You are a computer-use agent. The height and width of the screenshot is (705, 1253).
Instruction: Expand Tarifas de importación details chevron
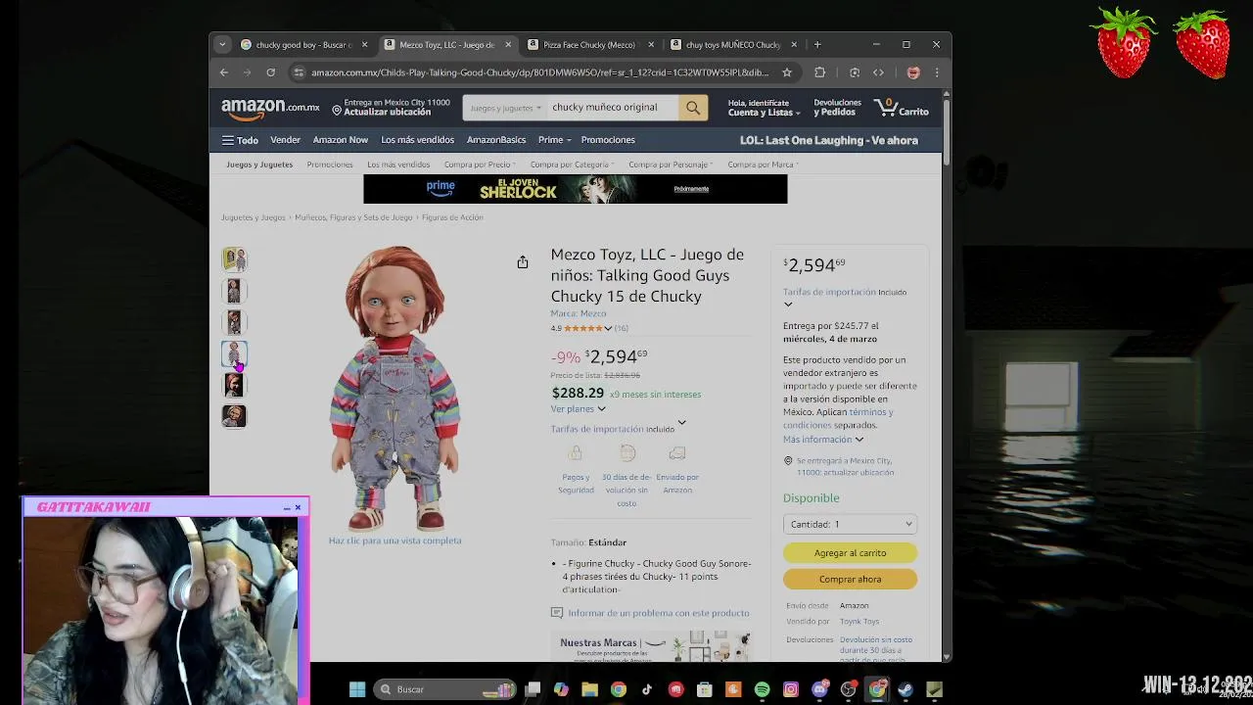click(x=682, y=423)
